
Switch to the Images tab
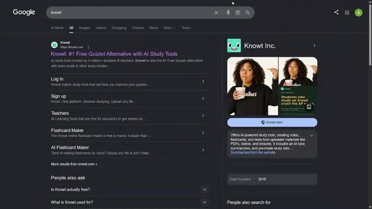click(84, 28)
